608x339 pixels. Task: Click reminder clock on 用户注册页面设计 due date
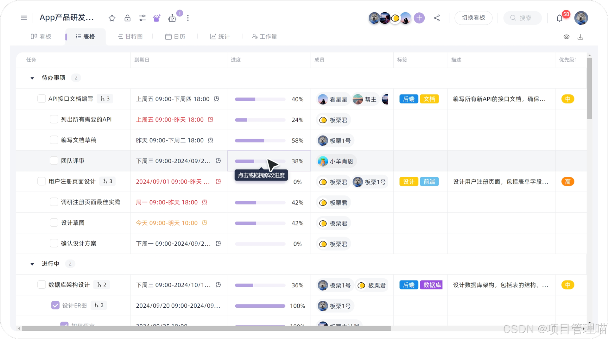[x=218, y=182]
